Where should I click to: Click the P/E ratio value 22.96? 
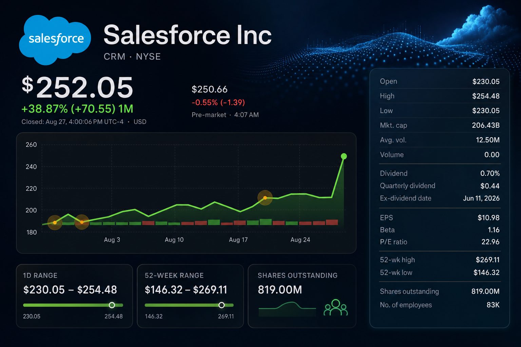coord(490,242)
